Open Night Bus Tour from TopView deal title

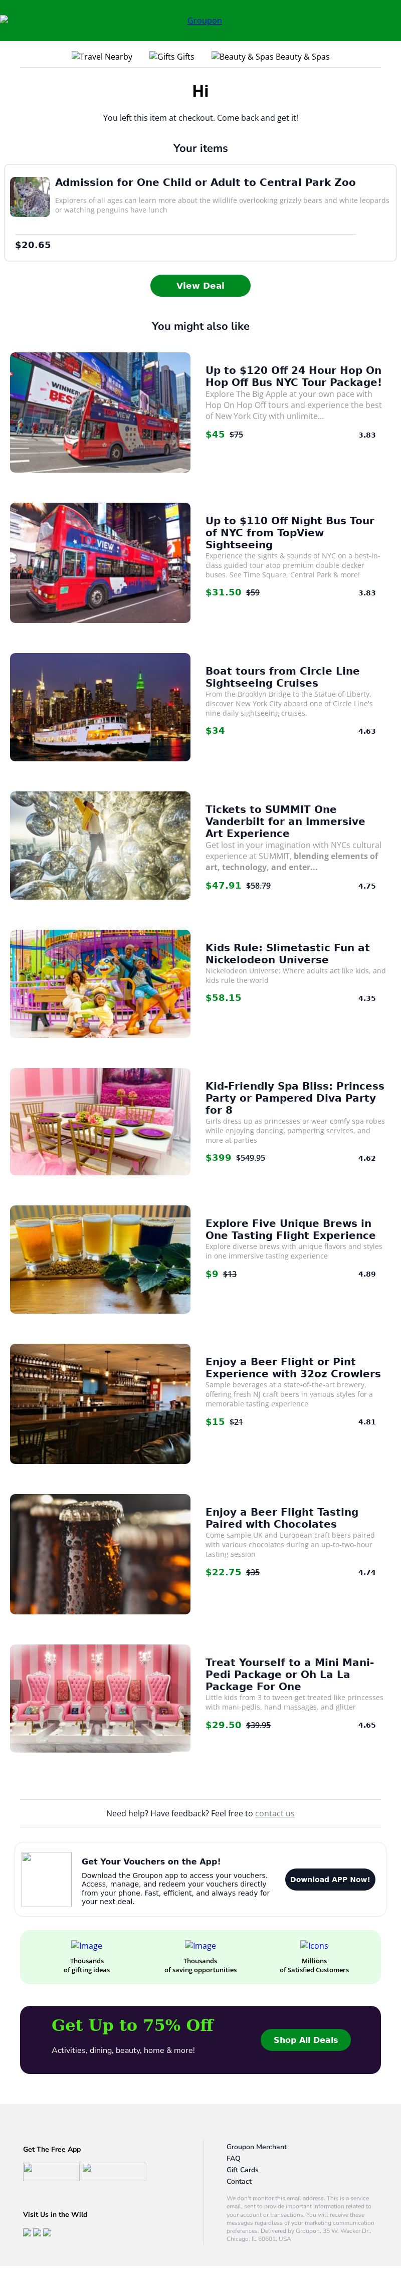pos(289,532)
